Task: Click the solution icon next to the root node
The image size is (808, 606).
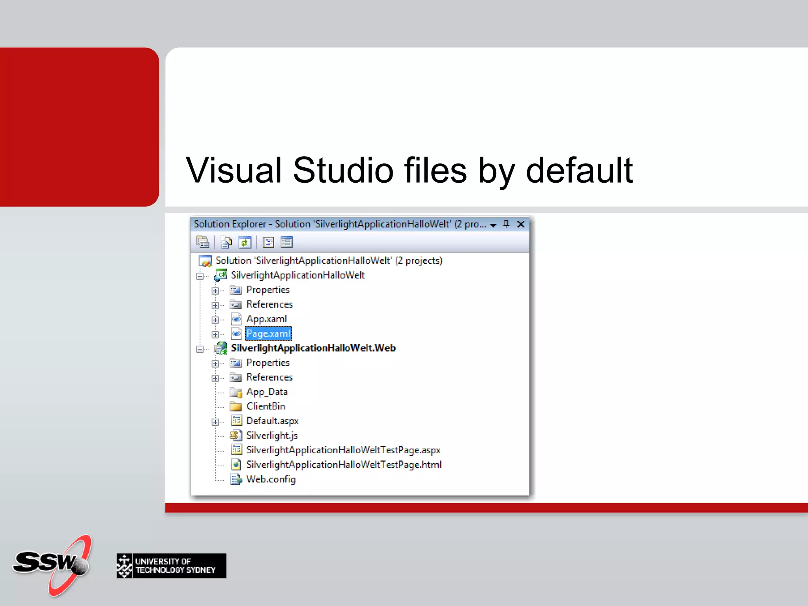Action: 205,261
